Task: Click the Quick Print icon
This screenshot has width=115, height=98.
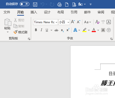Action: [59, 4]
